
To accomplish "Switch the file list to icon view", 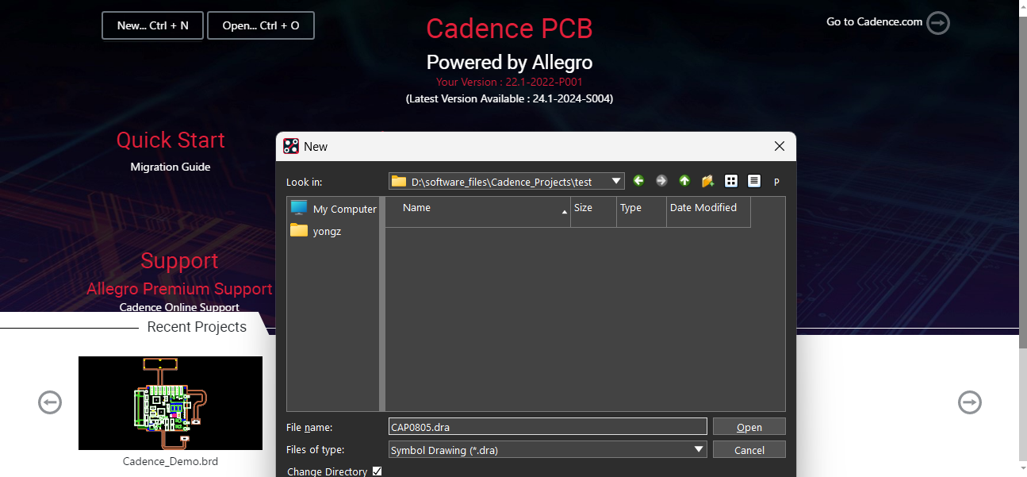I will click(731, 181).
